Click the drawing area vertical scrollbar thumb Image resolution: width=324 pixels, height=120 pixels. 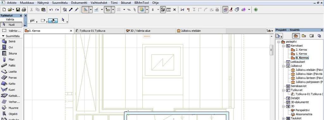pos(271,50)
